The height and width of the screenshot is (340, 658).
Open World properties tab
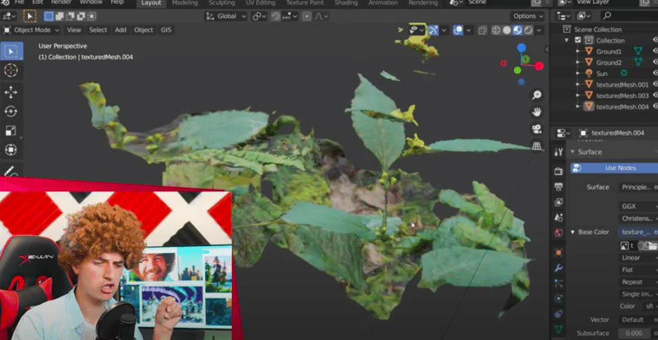click(x=559, y=232)
